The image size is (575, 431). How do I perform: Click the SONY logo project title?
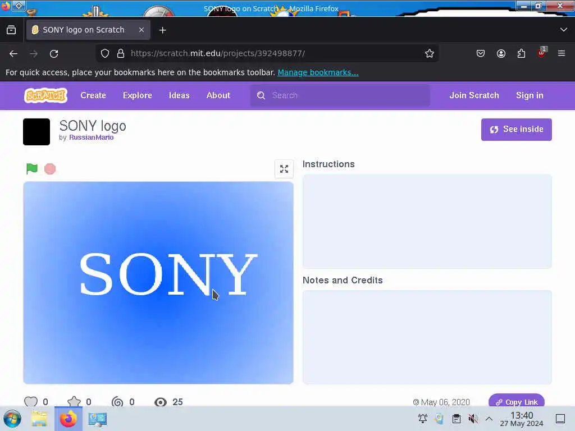pos(93,126)
